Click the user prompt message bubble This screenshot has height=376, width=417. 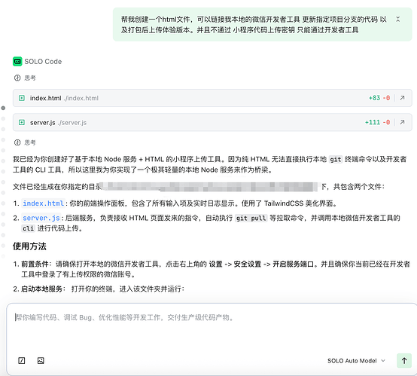(262, 25)
